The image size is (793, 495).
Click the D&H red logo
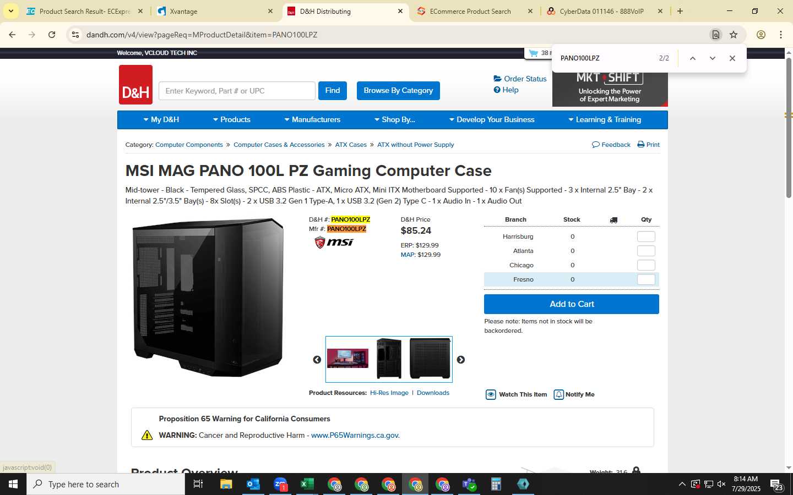[x=135, y=85]
